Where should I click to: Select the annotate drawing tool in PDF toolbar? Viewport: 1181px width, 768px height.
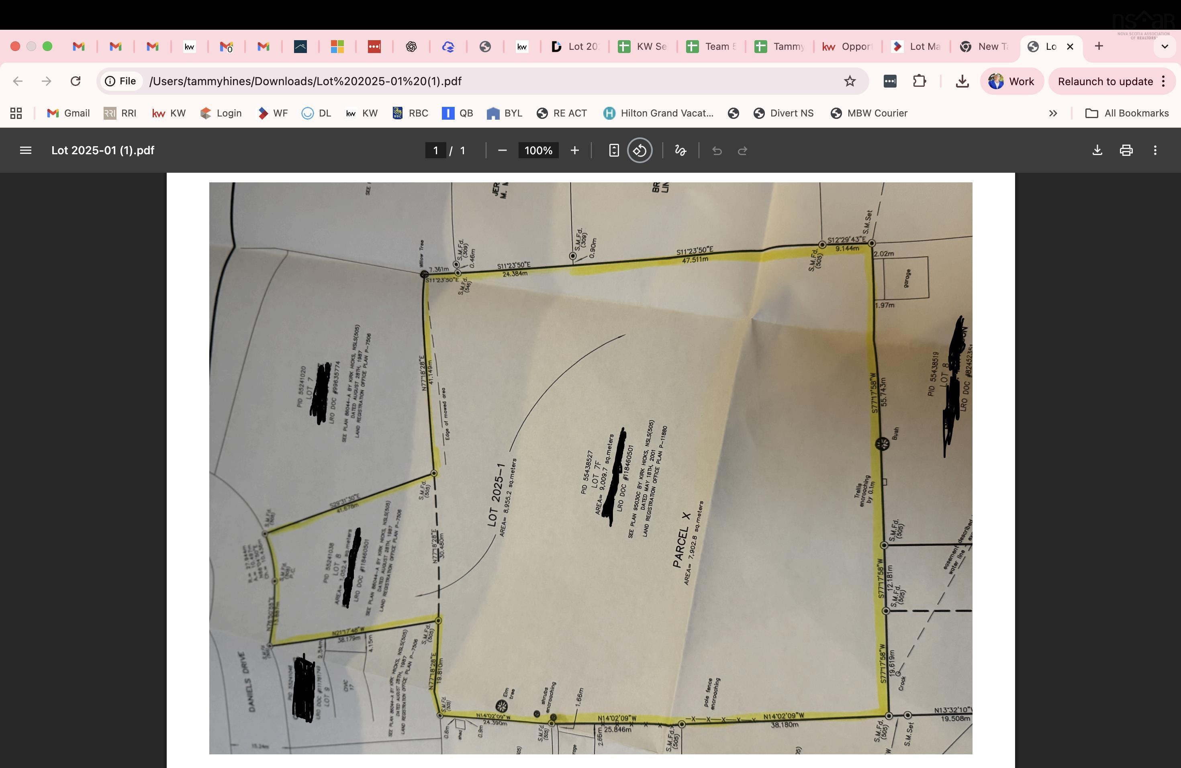(680, 150)
